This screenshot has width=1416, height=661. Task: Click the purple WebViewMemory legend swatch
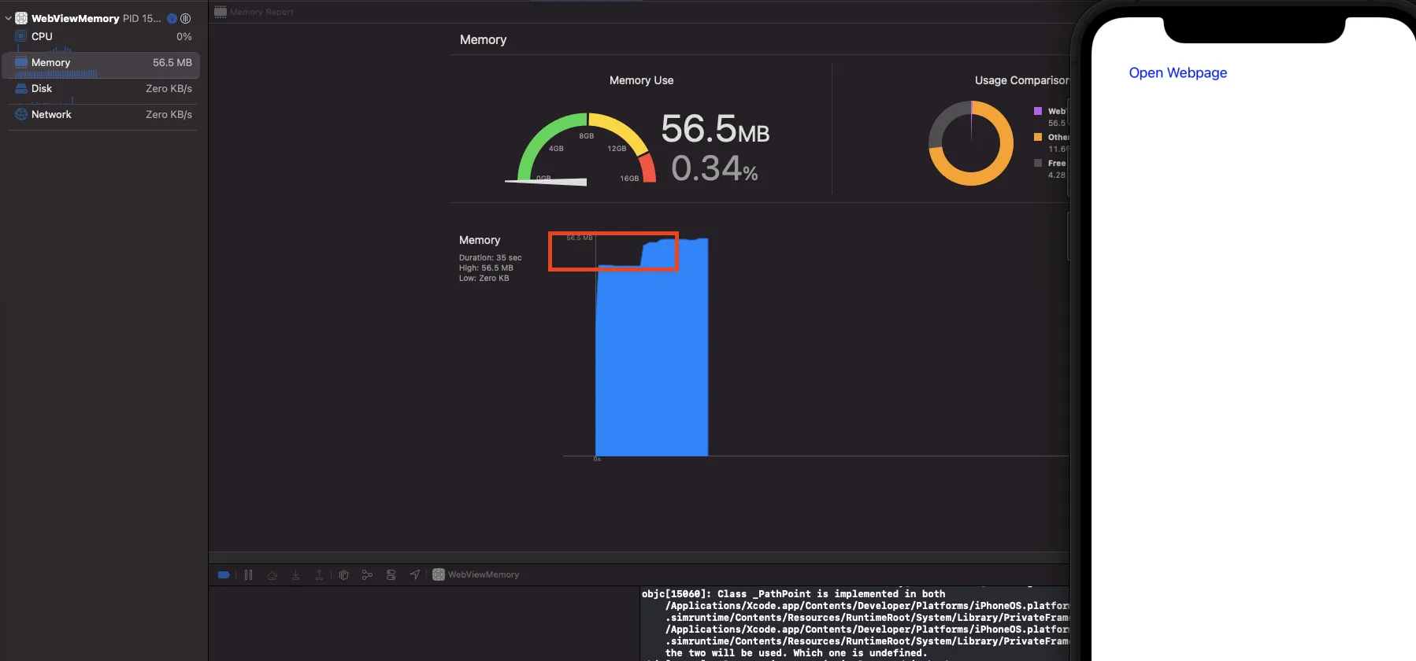1038,111
